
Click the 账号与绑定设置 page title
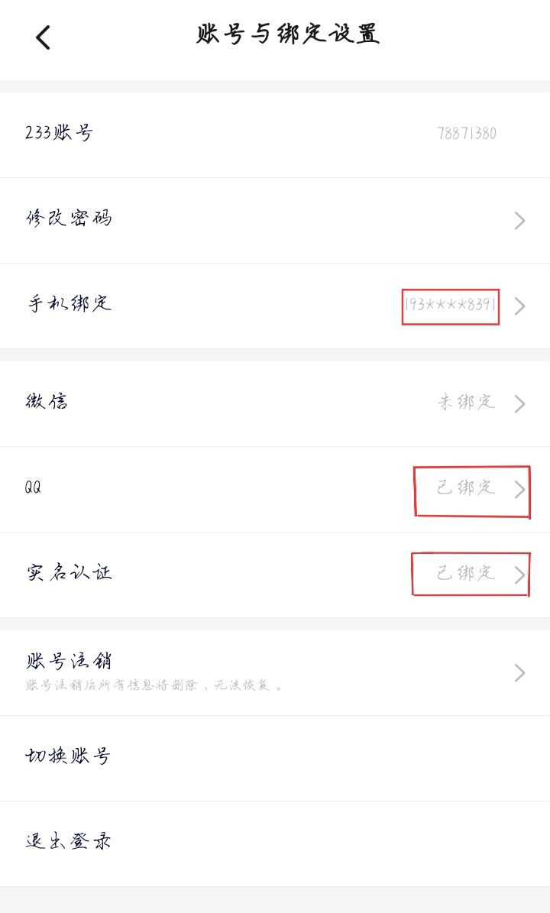(288, 35)
